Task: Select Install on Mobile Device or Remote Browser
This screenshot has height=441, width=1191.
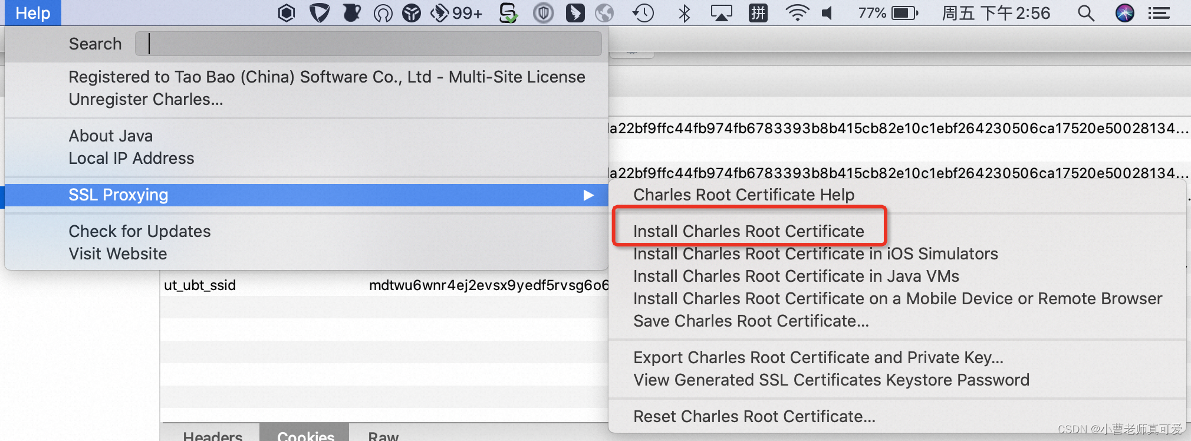Action: 897,298
